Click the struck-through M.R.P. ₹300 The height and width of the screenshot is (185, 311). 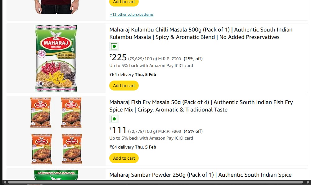176,59
